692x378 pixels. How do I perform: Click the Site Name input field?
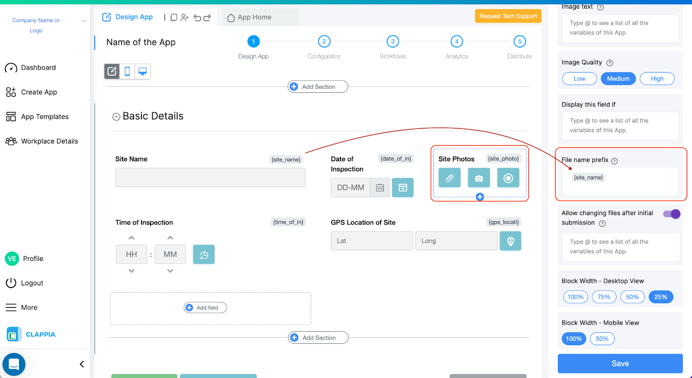point(211,177)
